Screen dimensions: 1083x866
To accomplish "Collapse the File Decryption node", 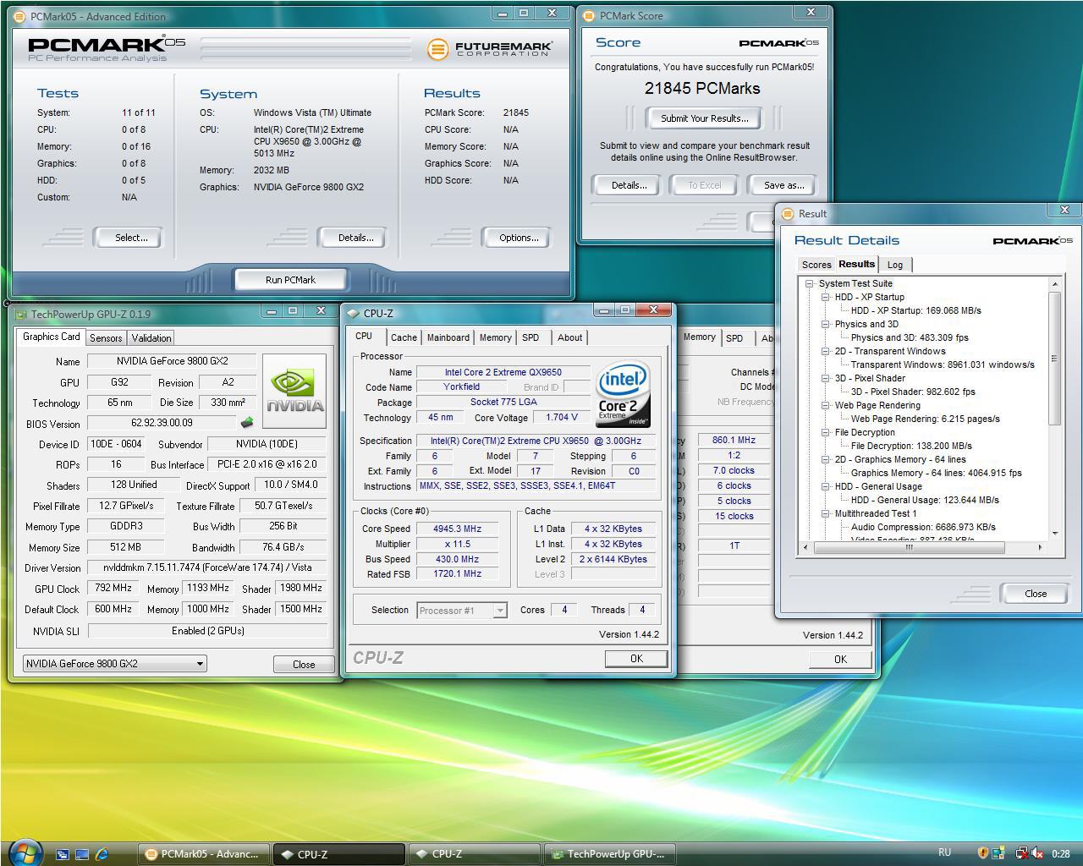I will (x=825, y=432).
